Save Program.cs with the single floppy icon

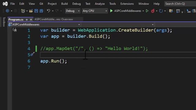tap(36, 11)
